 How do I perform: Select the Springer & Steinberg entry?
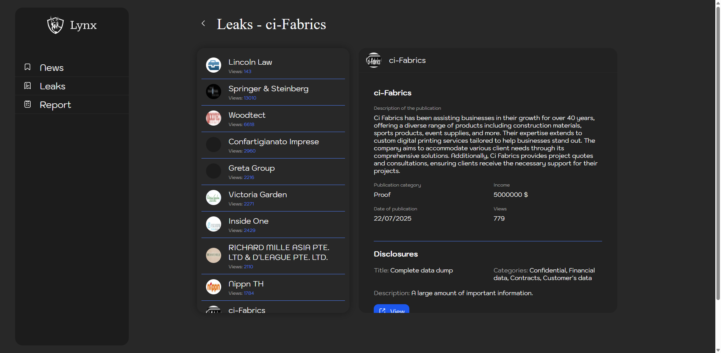pos(268,89)
